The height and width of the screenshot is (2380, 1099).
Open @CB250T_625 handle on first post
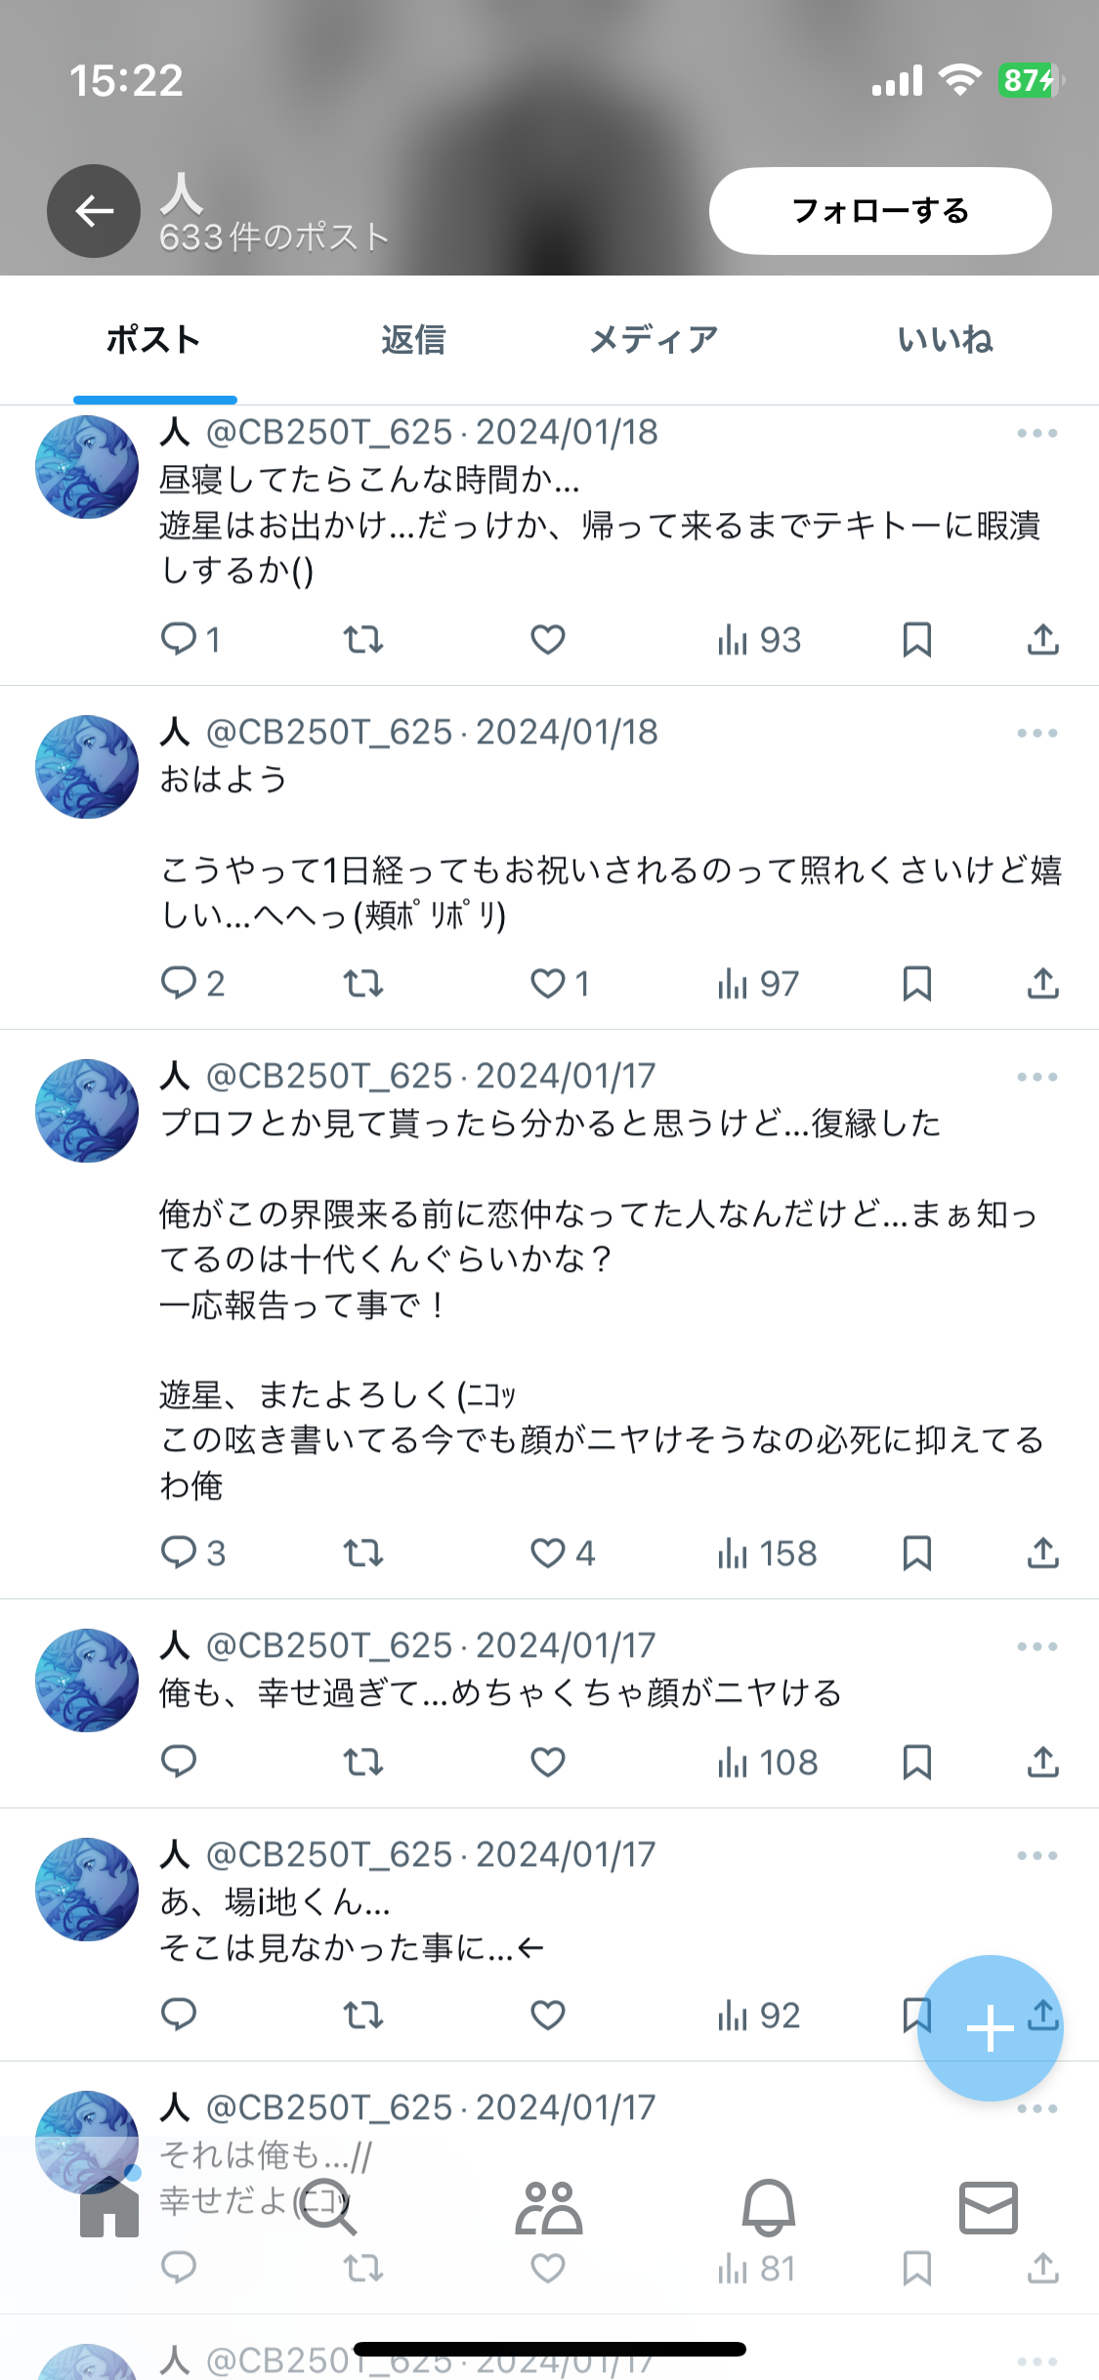[x=329, y=432]
